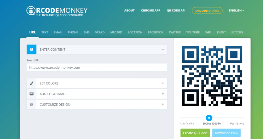Click the globe icon beside Enter Content
Viewport: 263px width, 139px height.
tap(32, 49)
